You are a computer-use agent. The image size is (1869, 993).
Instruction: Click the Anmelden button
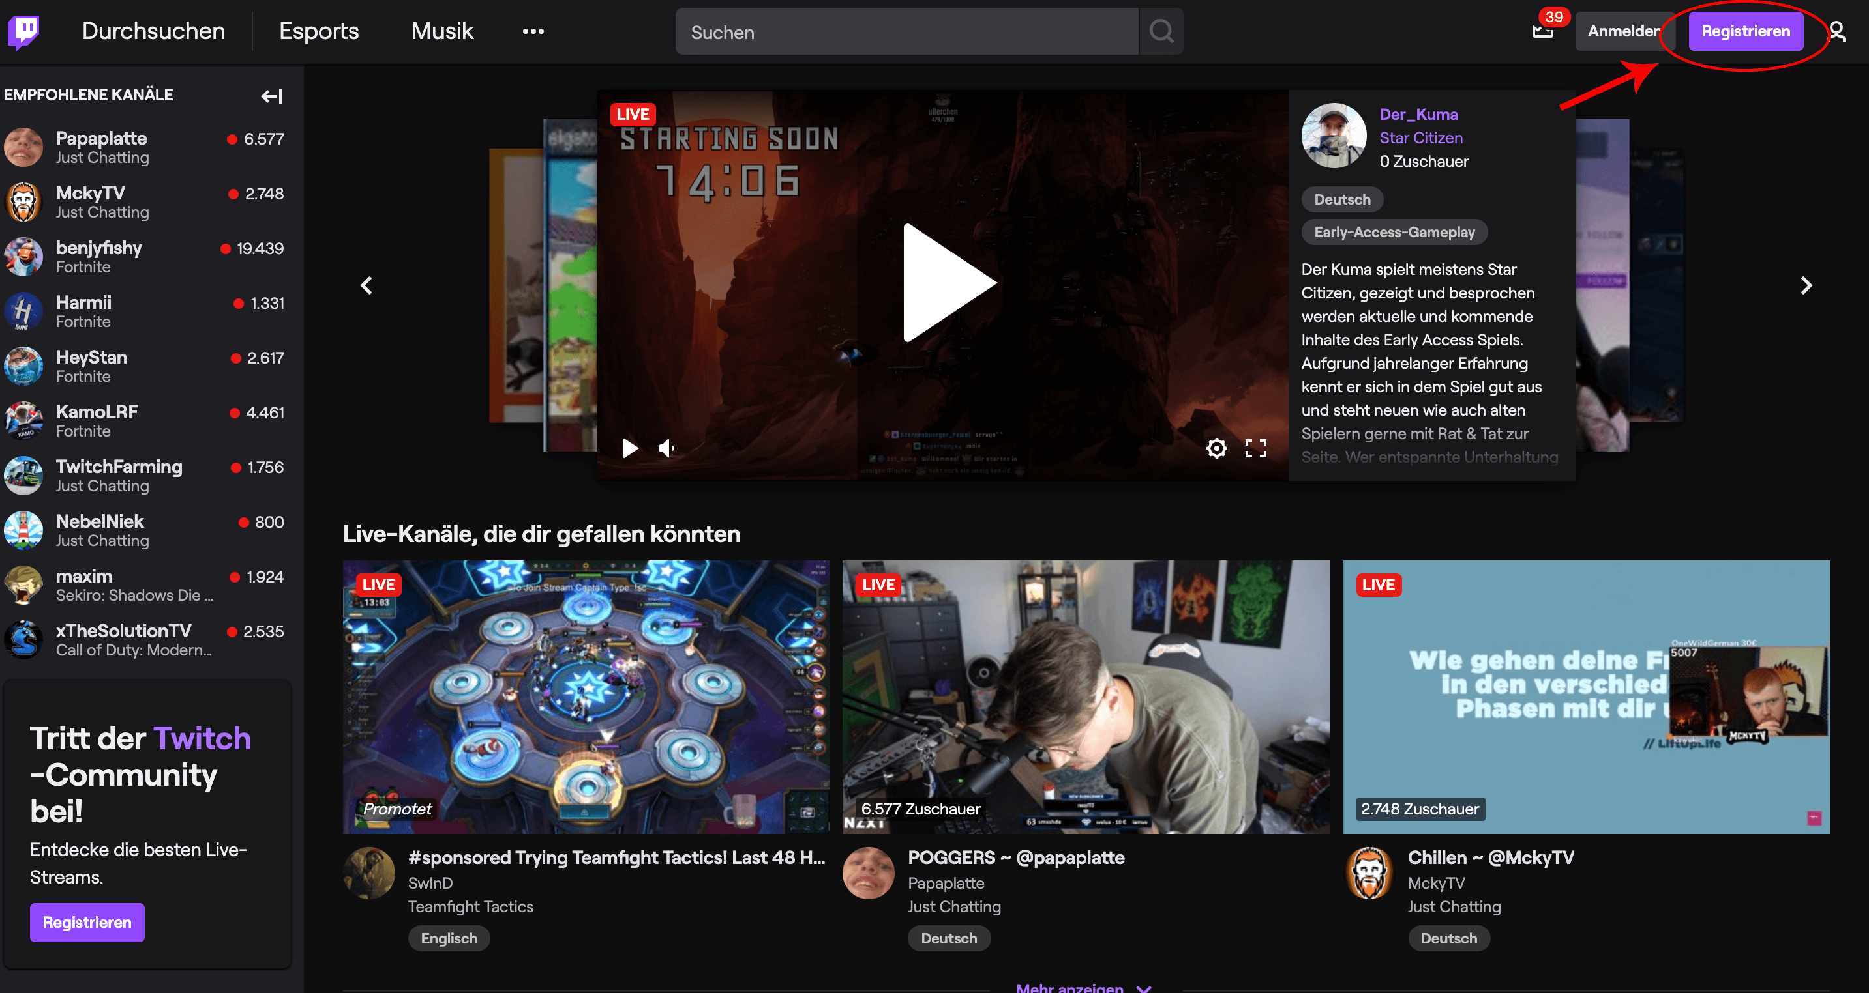click(1622, 31)
